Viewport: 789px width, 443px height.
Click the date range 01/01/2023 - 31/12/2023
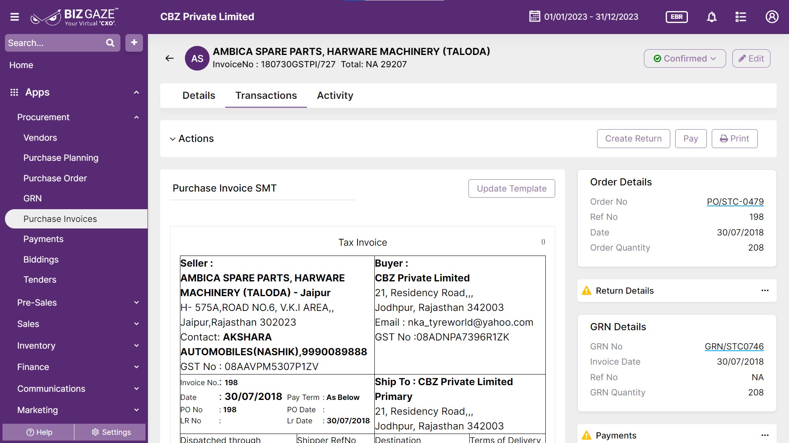591,17
